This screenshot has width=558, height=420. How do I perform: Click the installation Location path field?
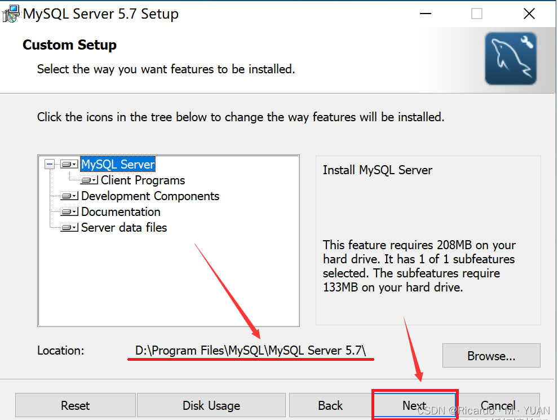(250, 350)
